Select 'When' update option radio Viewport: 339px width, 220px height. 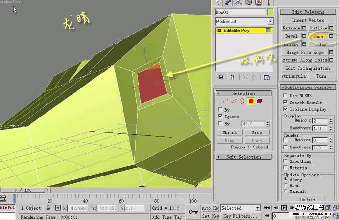tap(286, 185)
